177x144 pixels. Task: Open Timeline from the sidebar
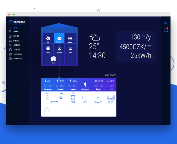pyautogui.click(x=14, y=41)
